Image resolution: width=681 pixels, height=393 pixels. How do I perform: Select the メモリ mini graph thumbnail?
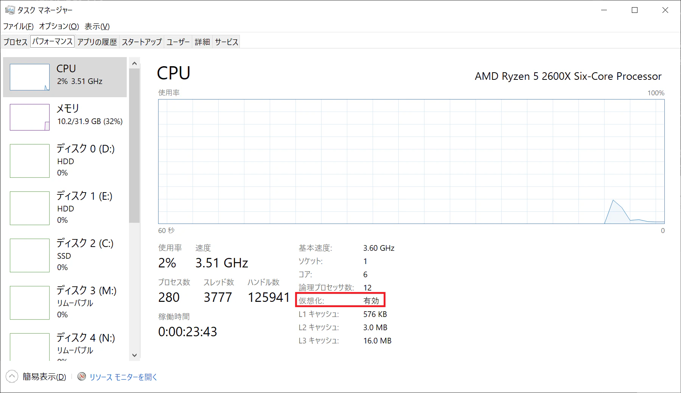coord(30,117)
